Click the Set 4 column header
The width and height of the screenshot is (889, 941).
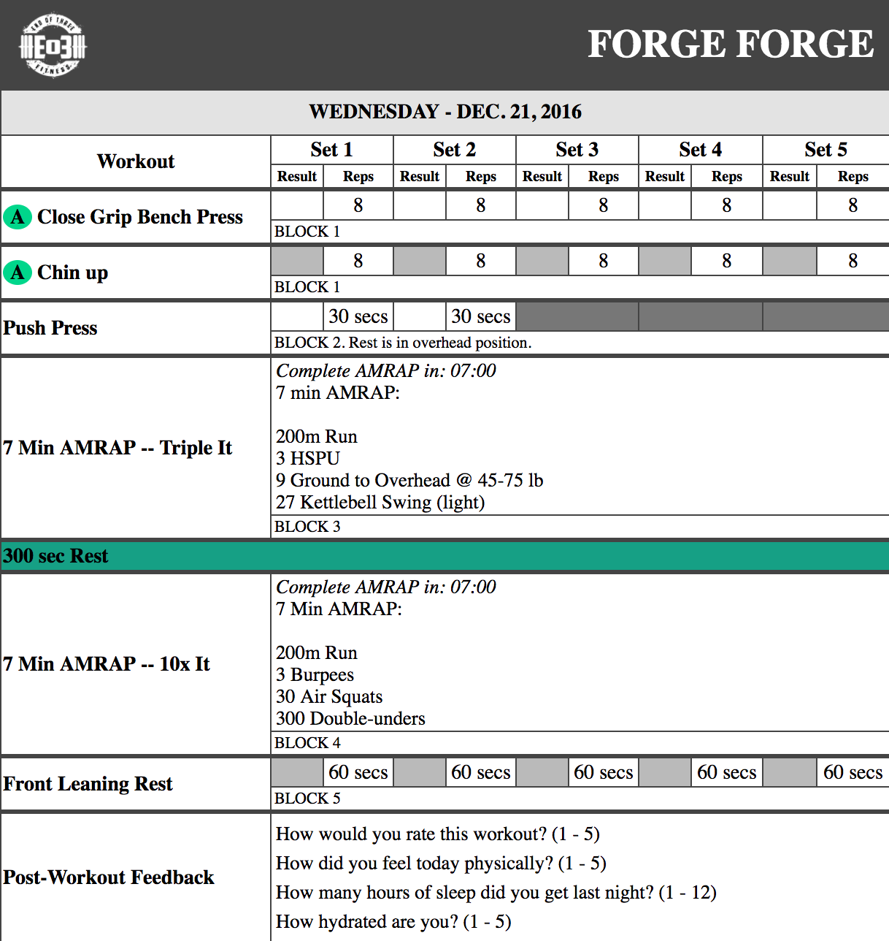click(x=700, y=150)
